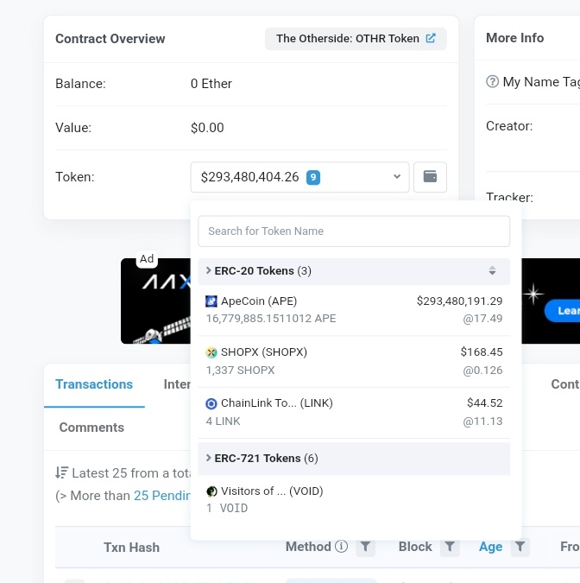Click the wallet icon button beside token dropdown
Viewport: 580px width, 583px height.
coord(430,177)
